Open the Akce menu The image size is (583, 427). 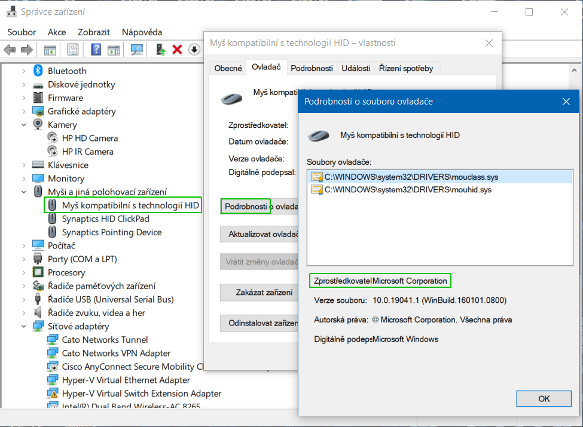pyautogui.click(x=57, y=32)
